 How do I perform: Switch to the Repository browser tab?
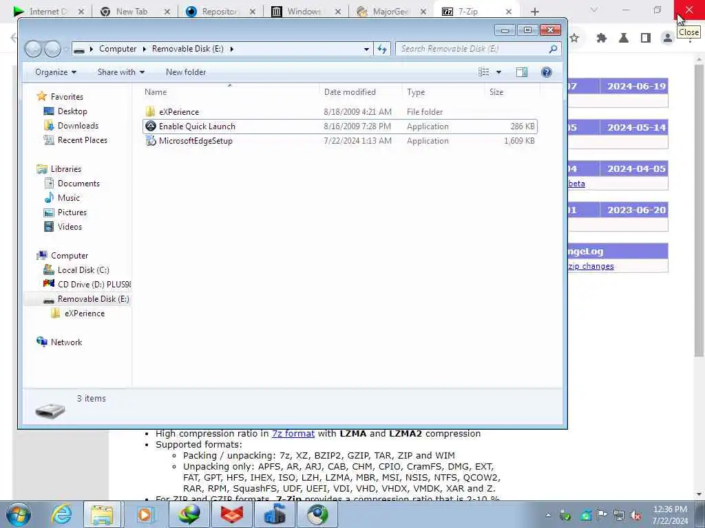pos(220,12)
